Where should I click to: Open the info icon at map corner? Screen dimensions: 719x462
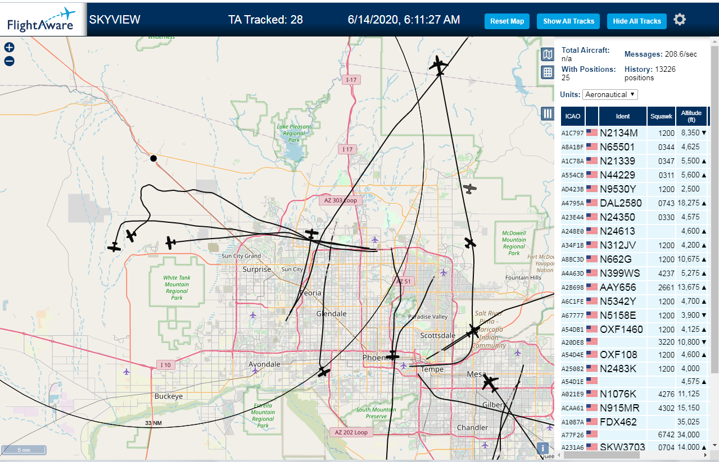543,448
